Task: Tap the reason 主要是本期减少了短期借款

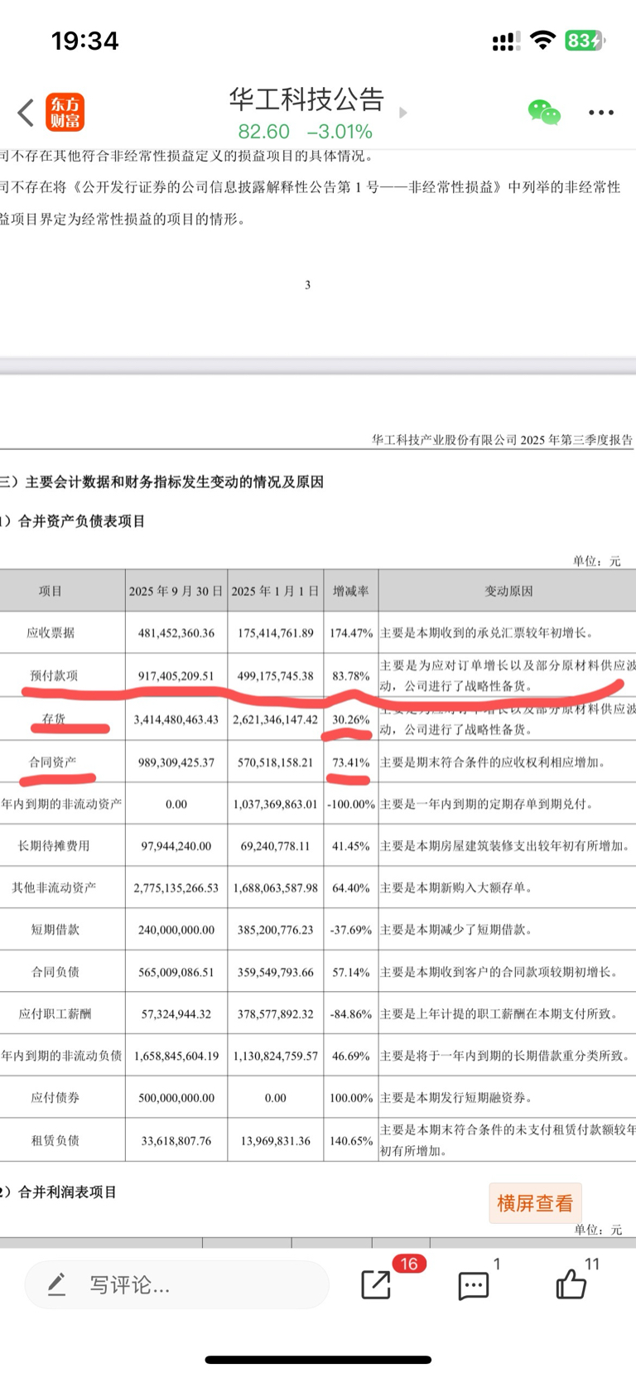Action: (x=456, y=930)
